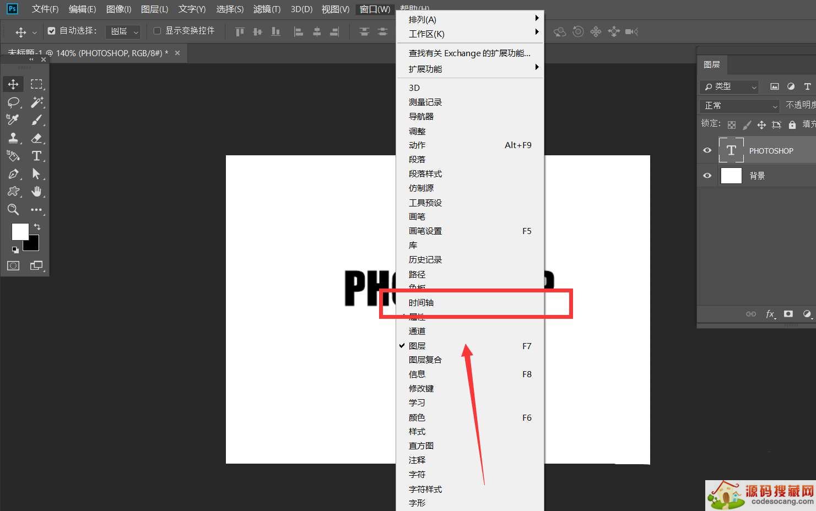Open the 文件(F) menu
Viewport: 816px width, 511px height.
45,9
